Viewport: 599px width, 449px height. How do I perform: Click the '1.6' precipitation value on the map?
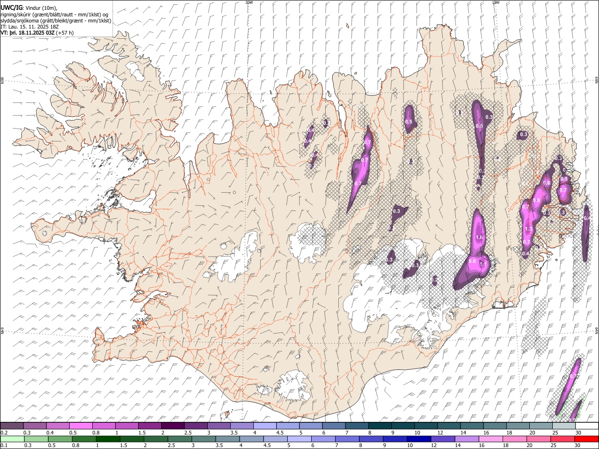click(479, 238)
